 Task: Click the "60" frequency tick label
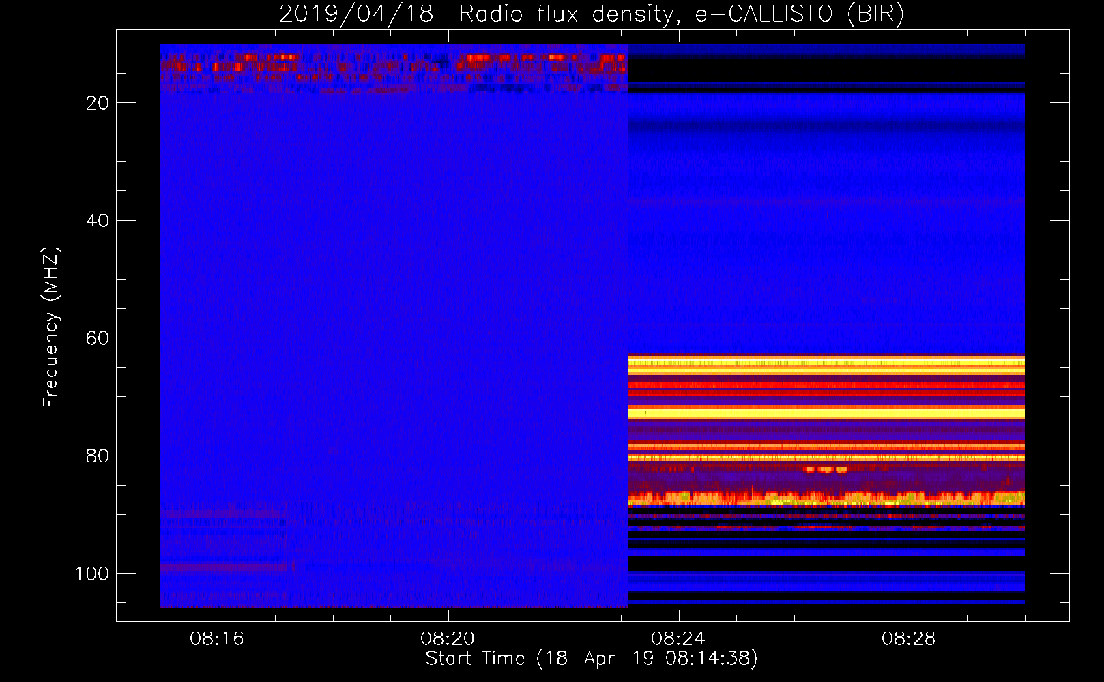(x=98, y=338)
